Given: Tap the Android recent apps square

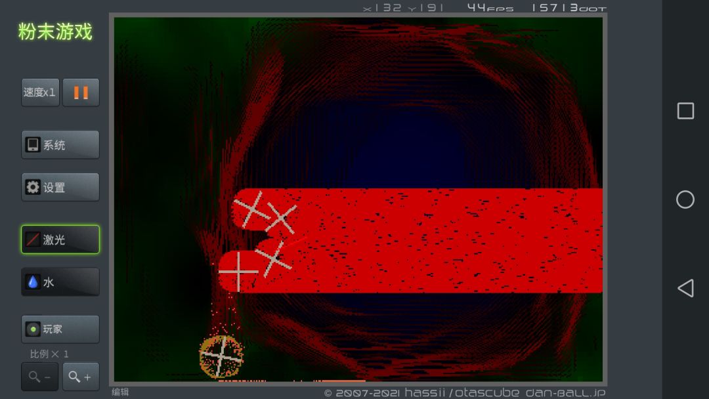Looking at the screenshot, I should point(685,111).
